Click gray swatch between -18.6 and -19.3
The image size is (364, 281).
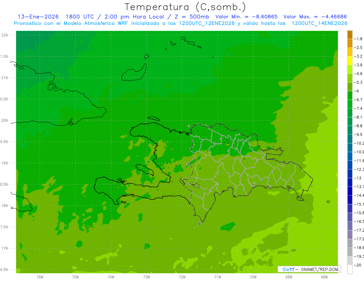pyautogui.click(x=350, y=252)
